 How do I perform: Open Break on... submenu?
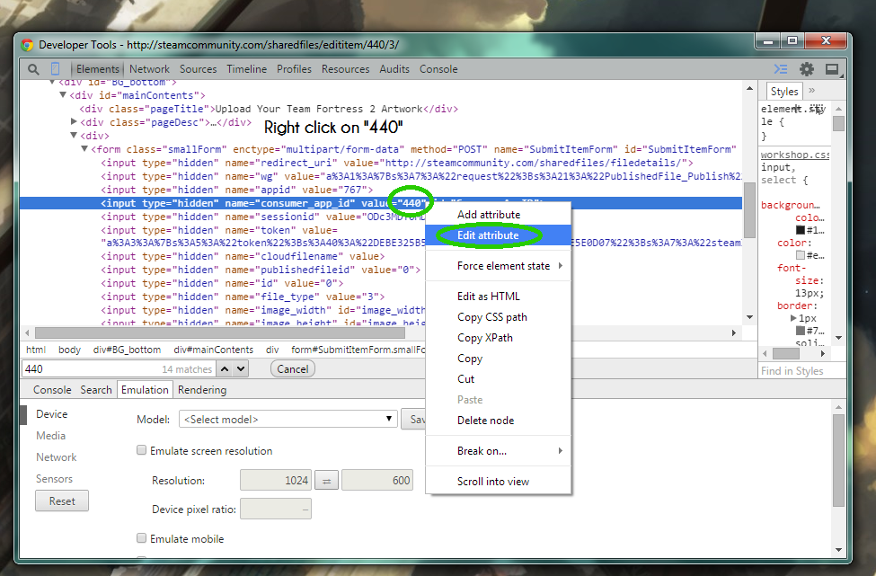click(499, 451)
